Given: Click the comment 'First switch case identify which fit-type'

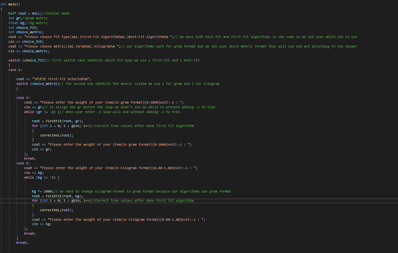Looking at the screenshot, I should pyautogui.click(x=123, y=60).
